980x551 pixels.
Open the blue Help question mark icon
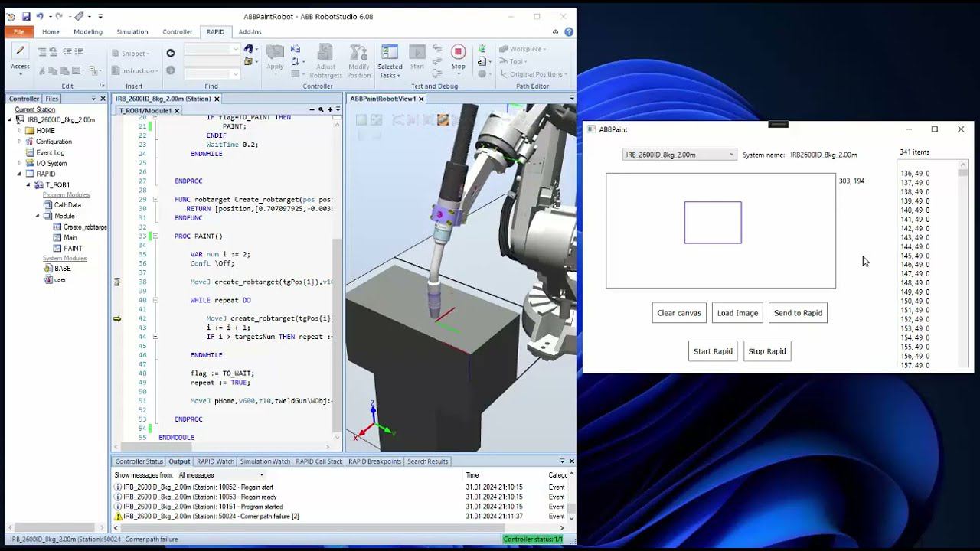pos(569,32)
